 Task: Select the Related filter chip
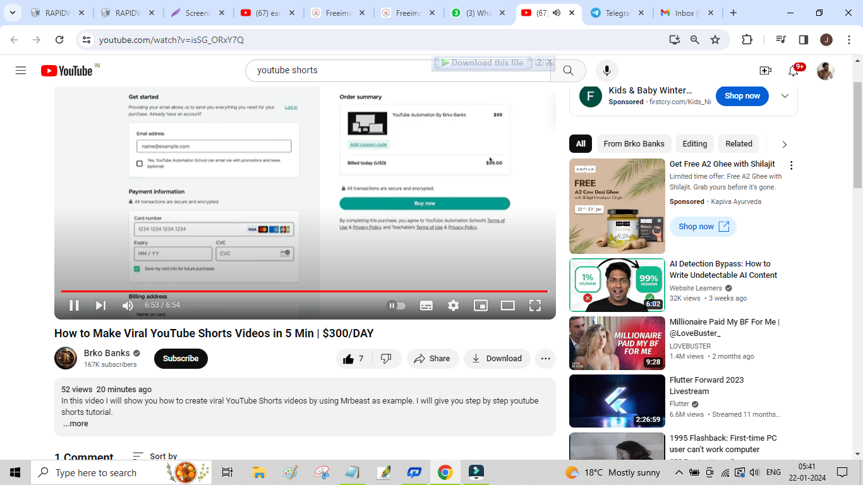click(739, 144)
